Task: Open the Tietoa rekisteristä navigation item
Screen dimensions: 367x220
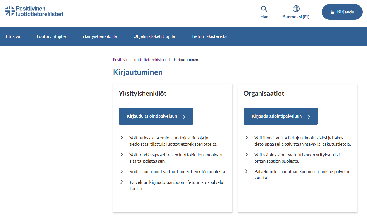Action: [209, 36]
